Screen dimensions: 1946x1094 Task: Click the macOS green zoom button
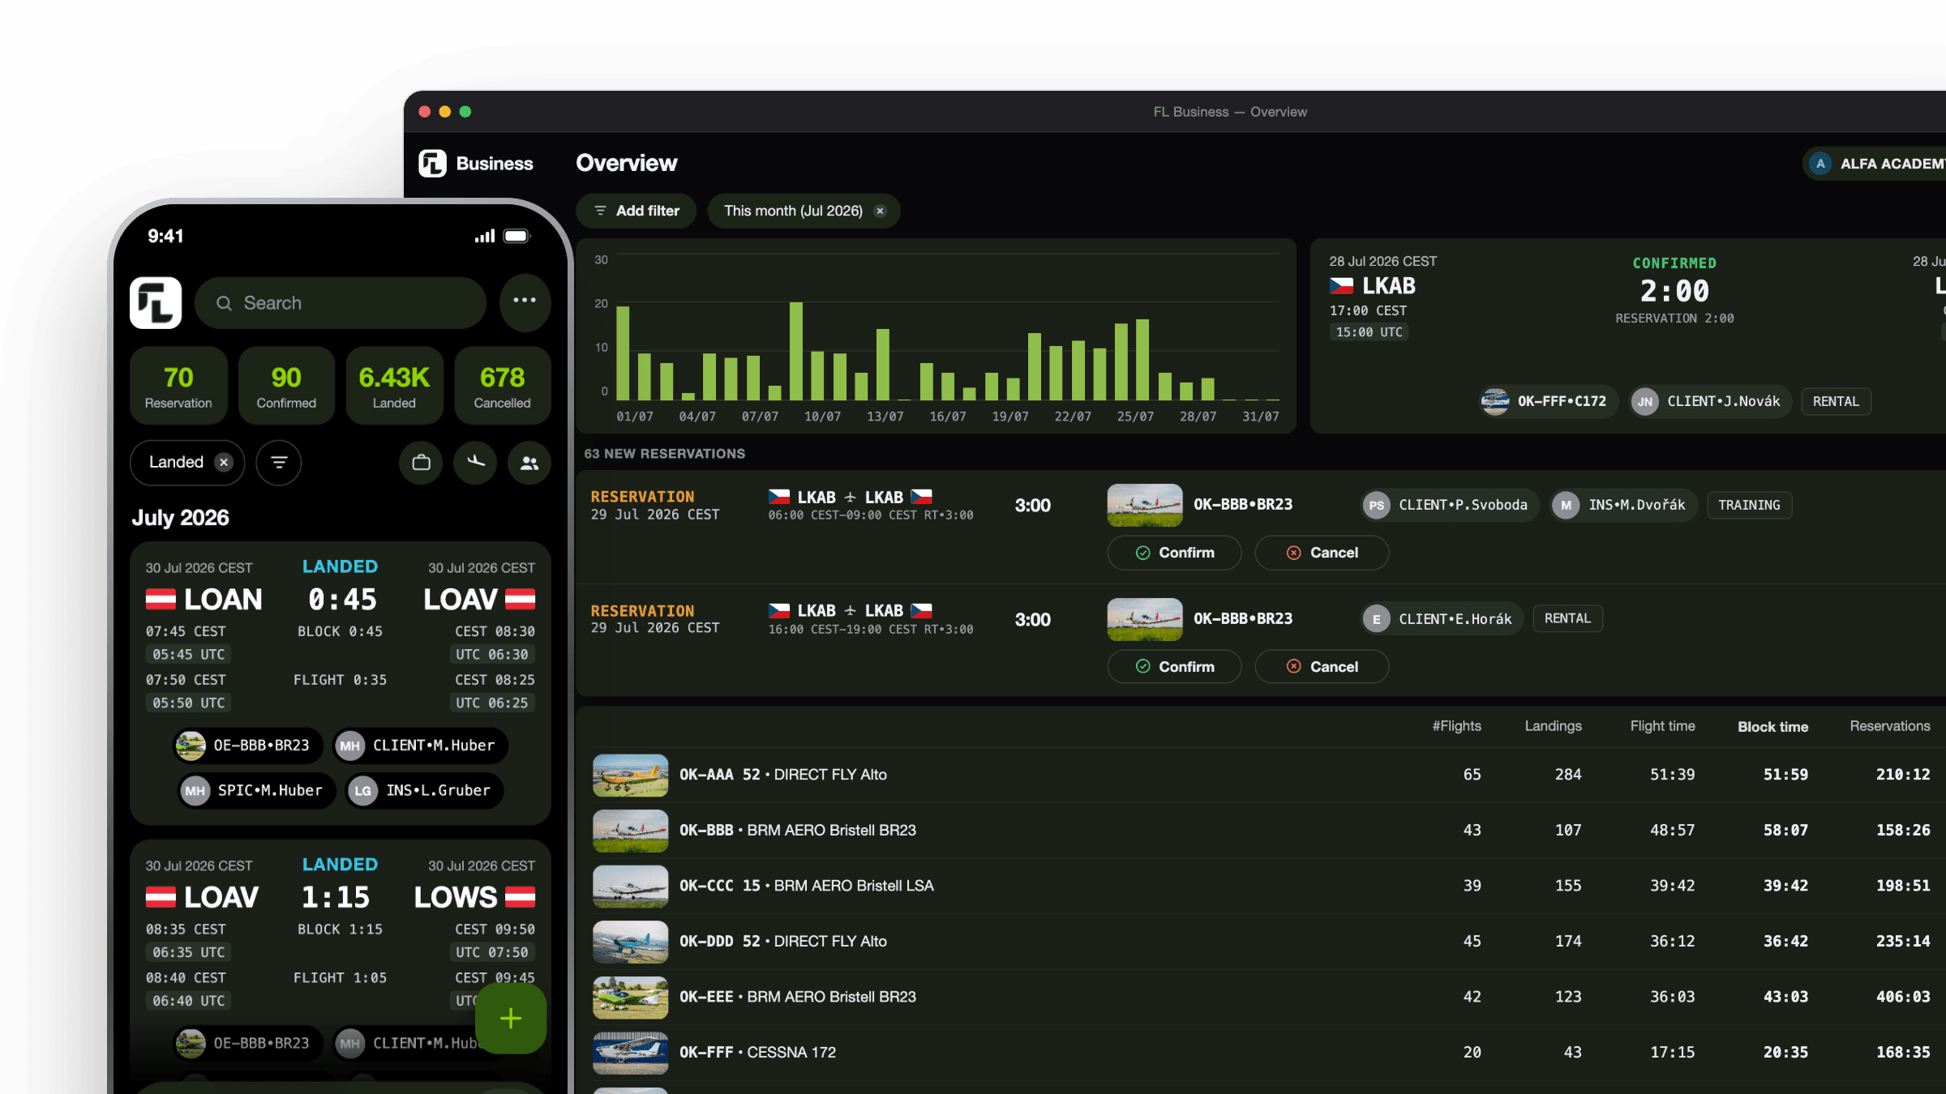(465, 112)
